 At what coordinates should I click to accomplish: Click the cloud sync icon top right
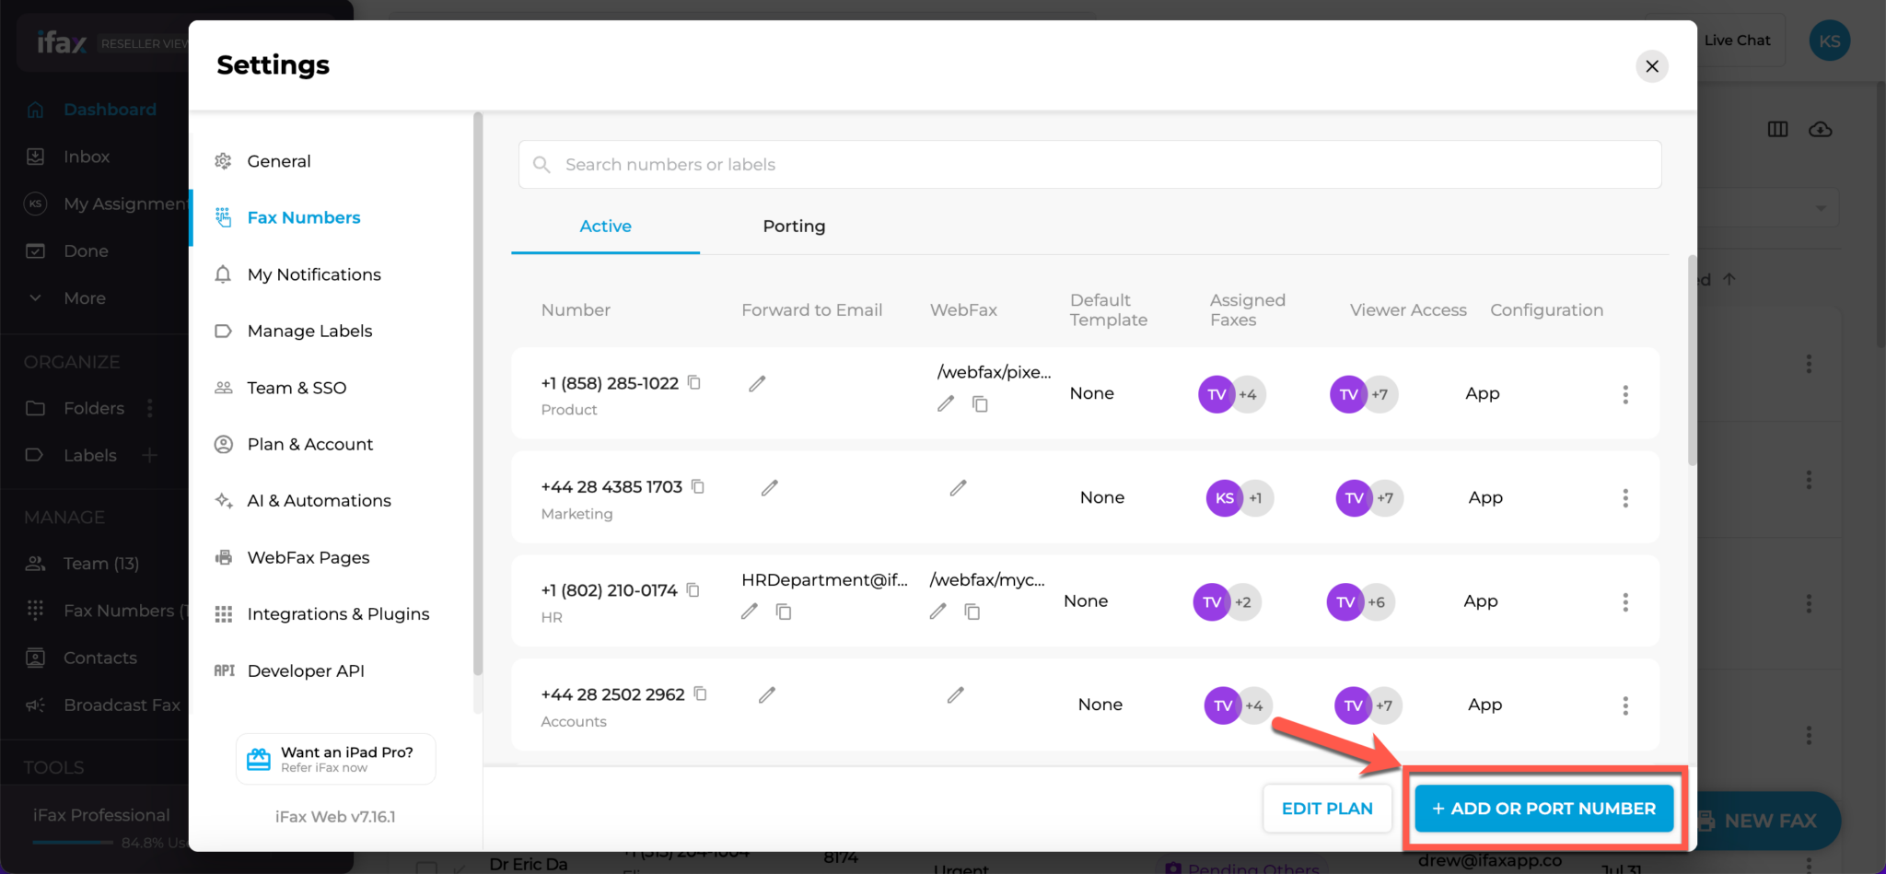pyautogui.click(x=1821, y=129)
